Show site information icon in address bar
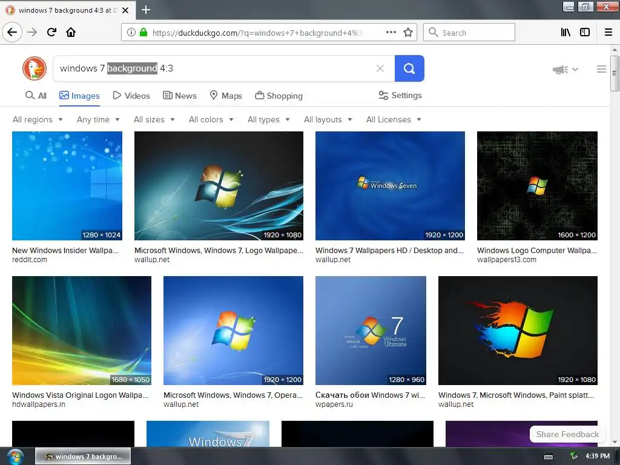The image size is (620, 465). [131, 32]
